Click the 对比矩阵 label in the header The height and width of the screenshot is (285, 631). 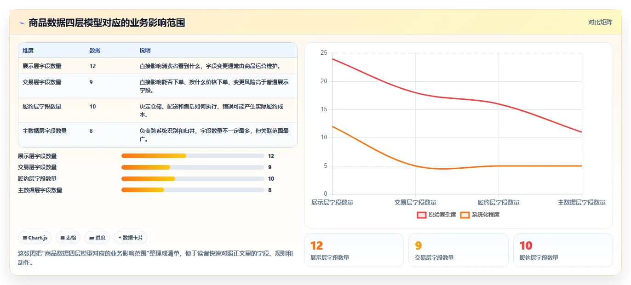click(x=600, y=22)
